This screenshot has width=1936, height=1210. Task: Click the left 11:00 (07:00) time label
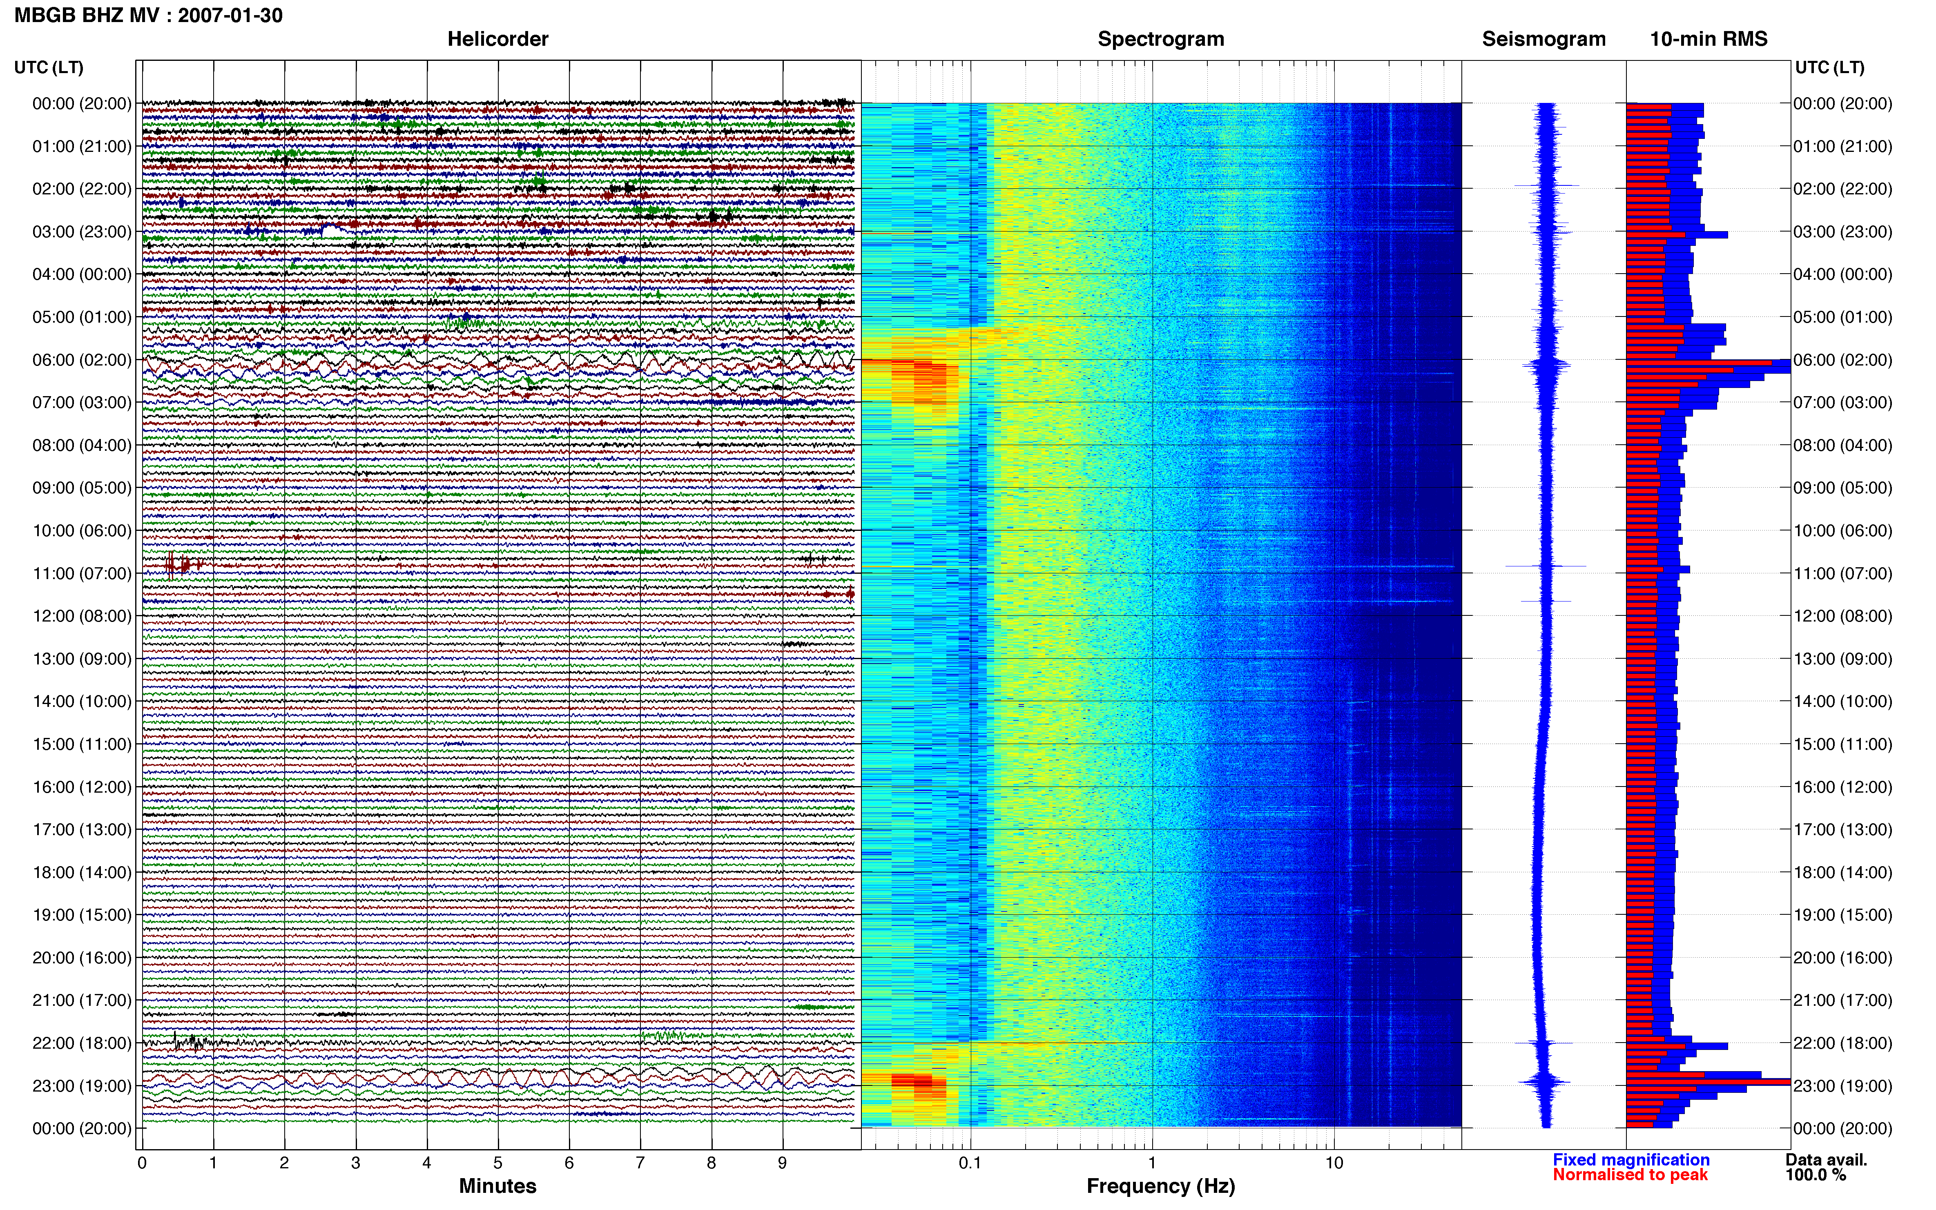pos(82,574)
